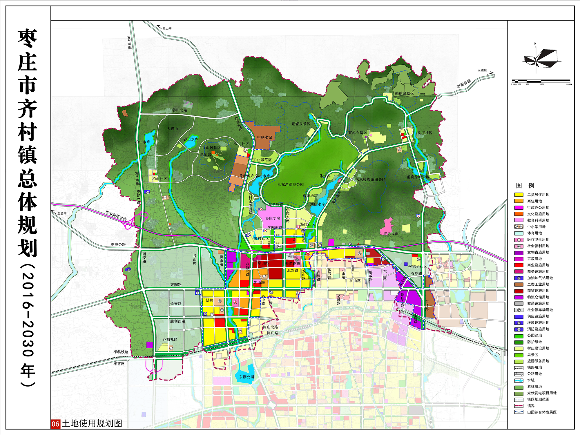Viewport: 580px width, 435px height.
Task: Click the 谷山北路 road label
Action: tap(180, 110)
